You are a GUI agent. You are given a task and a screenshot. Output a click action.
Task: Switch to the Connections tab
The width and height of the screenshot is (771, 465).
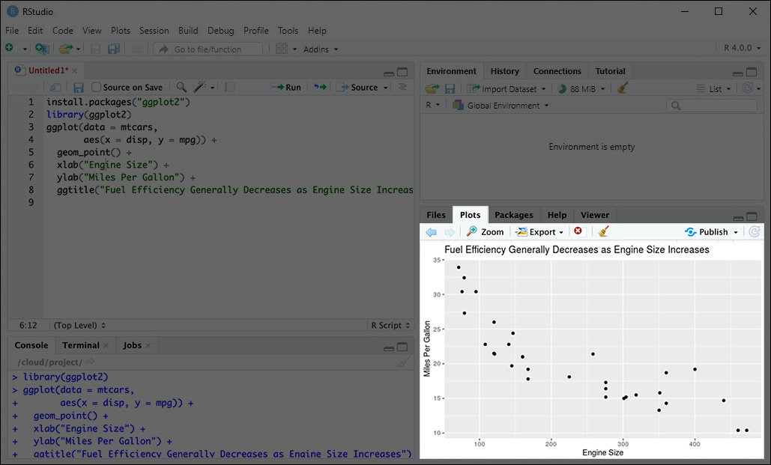(x=557, y=71)
